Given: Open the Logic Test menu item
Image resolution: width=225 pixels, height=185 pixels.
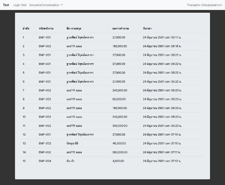Looking at the screenshot, I should pos(20,5).
